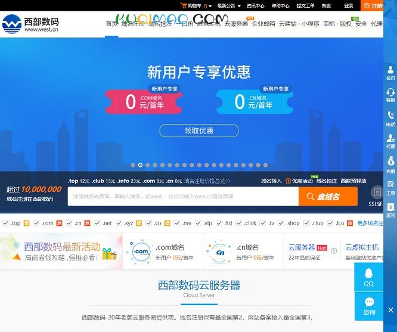This screenshot has width=397, height=332.
Task: Toggle the .cn domain checkbox
Action: coord(69,223)
